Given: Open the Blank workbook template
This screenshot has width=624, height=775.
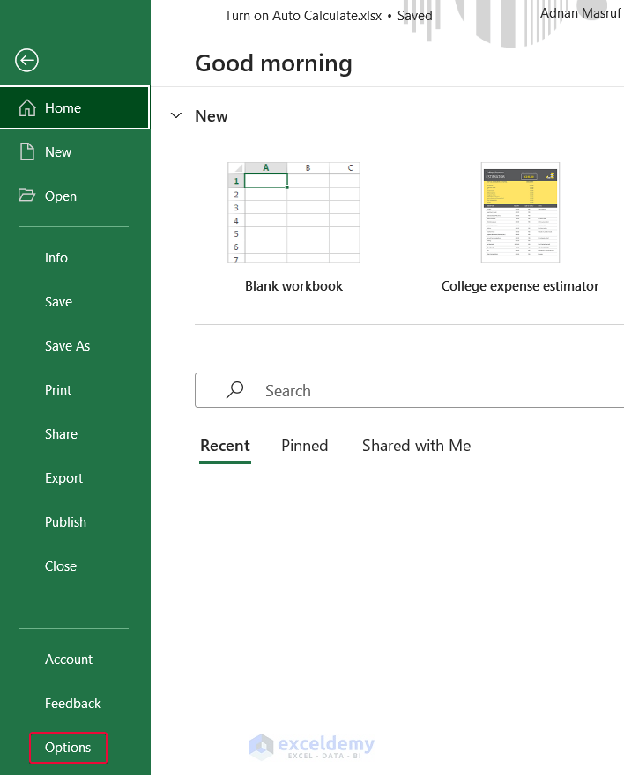Looking at the screenshot, I should pyautogui.click(x=293, y=213).
